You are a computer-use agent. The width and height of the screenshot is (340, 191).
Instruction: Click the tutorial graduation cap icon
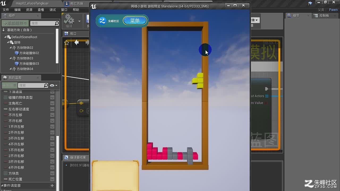(x=310, y=3)
